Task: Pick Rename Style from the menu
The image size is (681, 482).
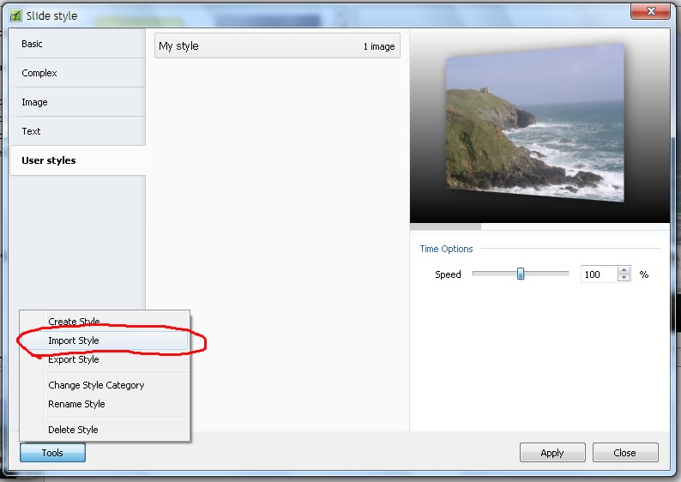Action: tap(76, 404)
